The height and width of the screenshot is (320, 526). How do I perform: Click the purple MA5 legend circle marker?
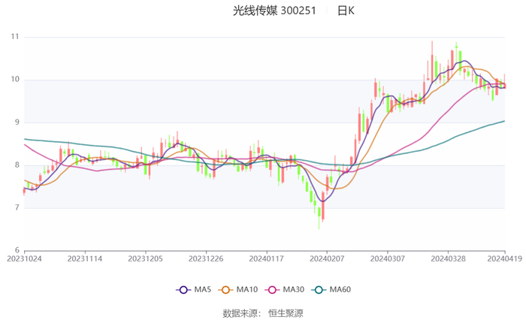pos(183,290)
